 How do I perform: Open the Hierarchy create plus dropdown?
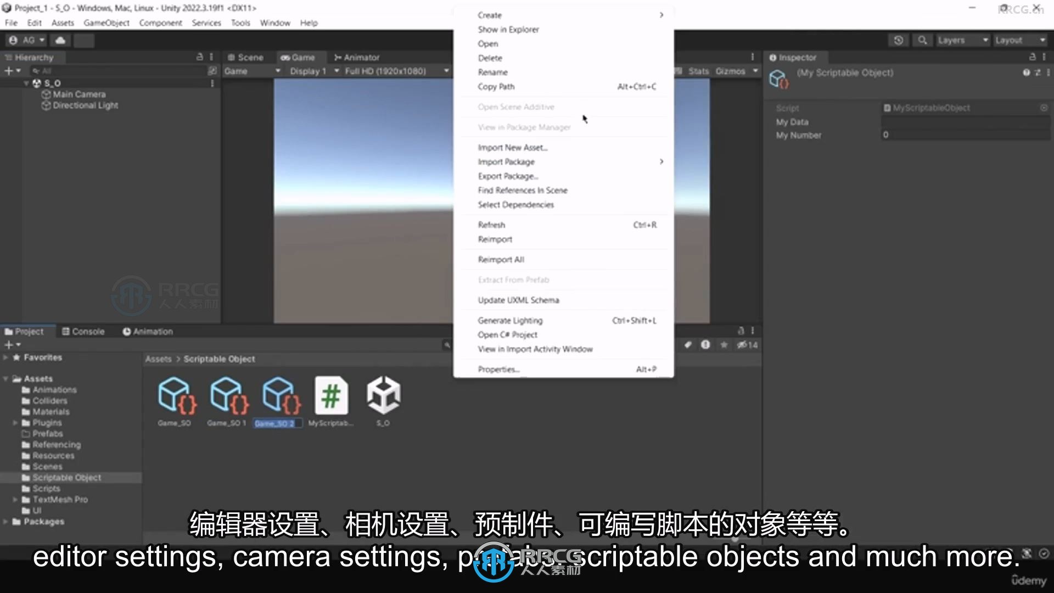(x=12, y=71)
